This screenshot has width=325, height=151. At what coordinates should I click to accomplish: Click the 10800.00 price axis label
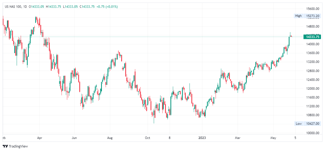(x=313, y=115)
